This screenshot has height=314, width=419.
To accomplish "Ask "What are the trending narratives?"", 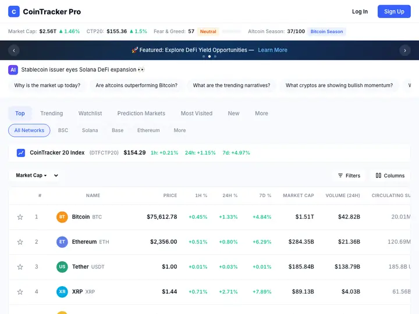I will pos(232,85).
